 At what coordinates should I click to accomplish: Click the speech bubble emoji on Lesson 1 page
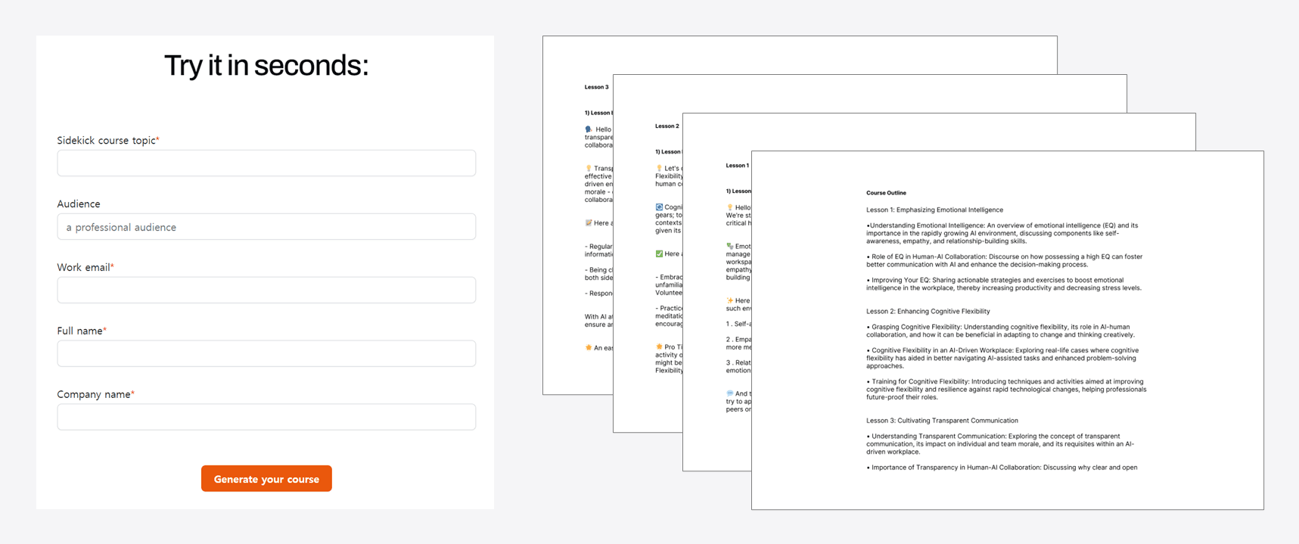730,393
